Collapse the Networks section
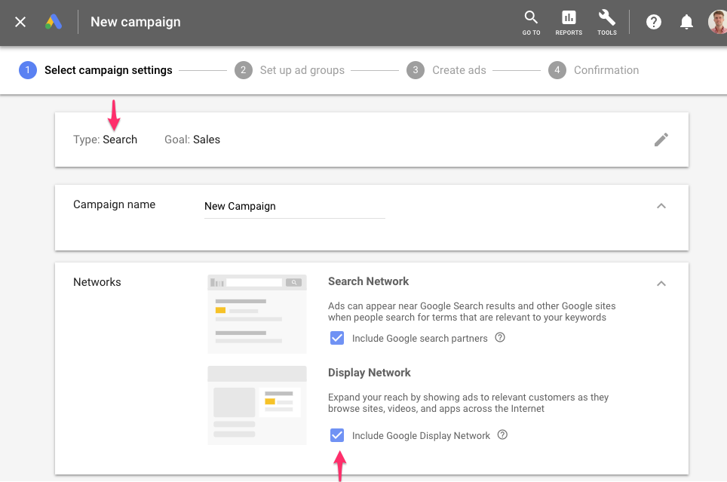This screenshot has height=482, width=727. pos(661,284)
